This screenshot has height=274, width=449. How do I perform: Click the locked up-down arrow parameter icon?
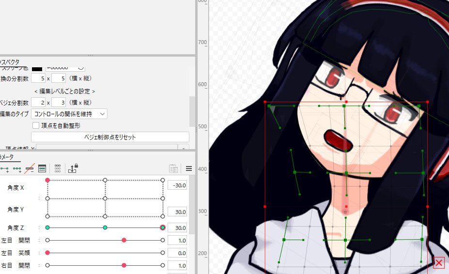point(73,168)
